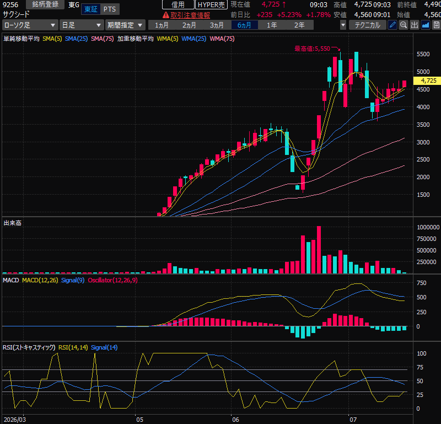Select the pencil drawing tool icon
Screen dimensions: 441x424
pos(392,25)
